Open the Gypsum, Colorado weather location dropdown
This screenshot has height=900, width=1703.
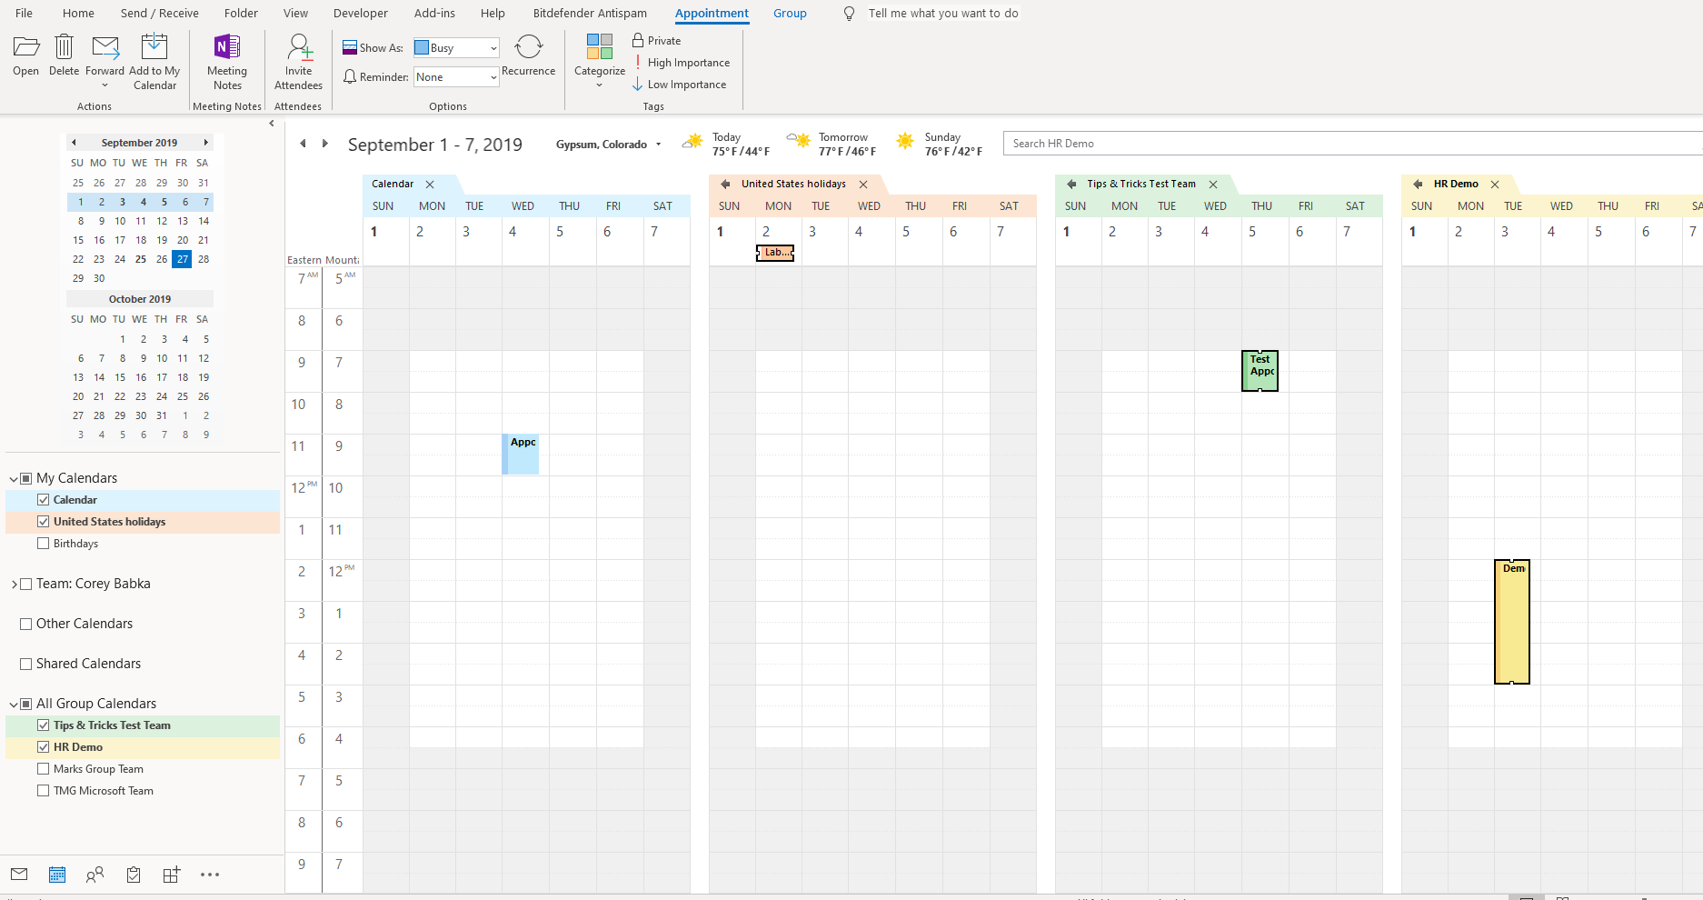point(658,145)
